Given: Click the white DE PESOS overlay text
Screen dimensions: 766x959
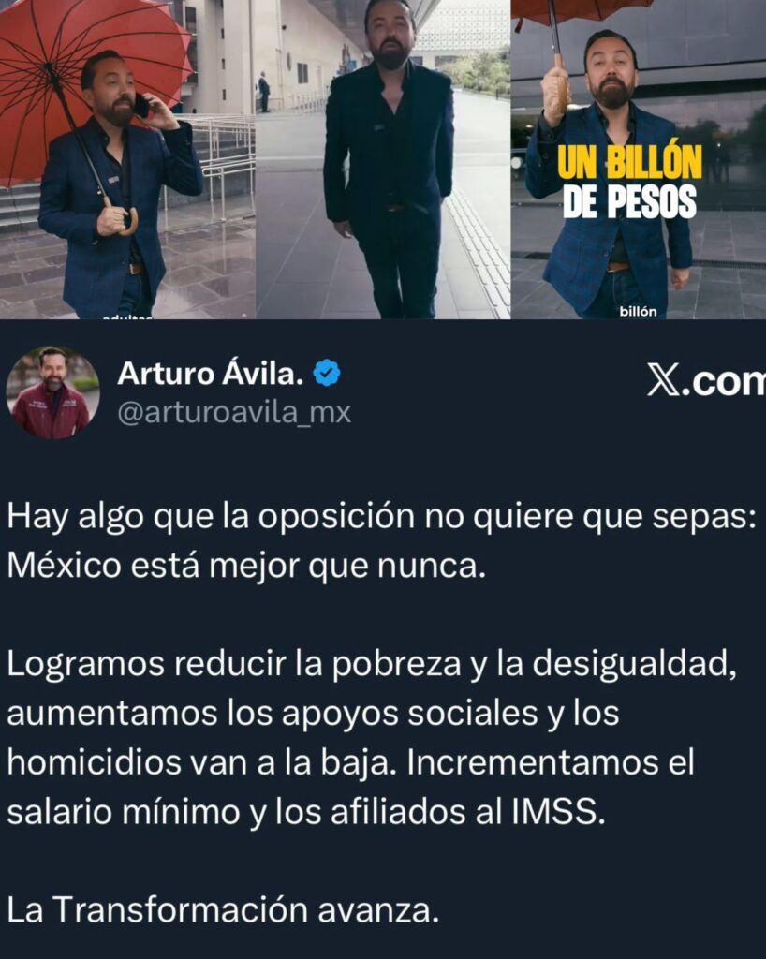Looking at the screenshot, I should click(x=629, y=200).
